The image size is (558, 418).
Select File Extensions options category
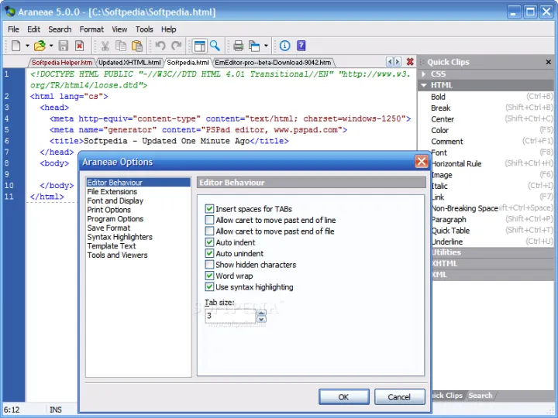point(112,192)
